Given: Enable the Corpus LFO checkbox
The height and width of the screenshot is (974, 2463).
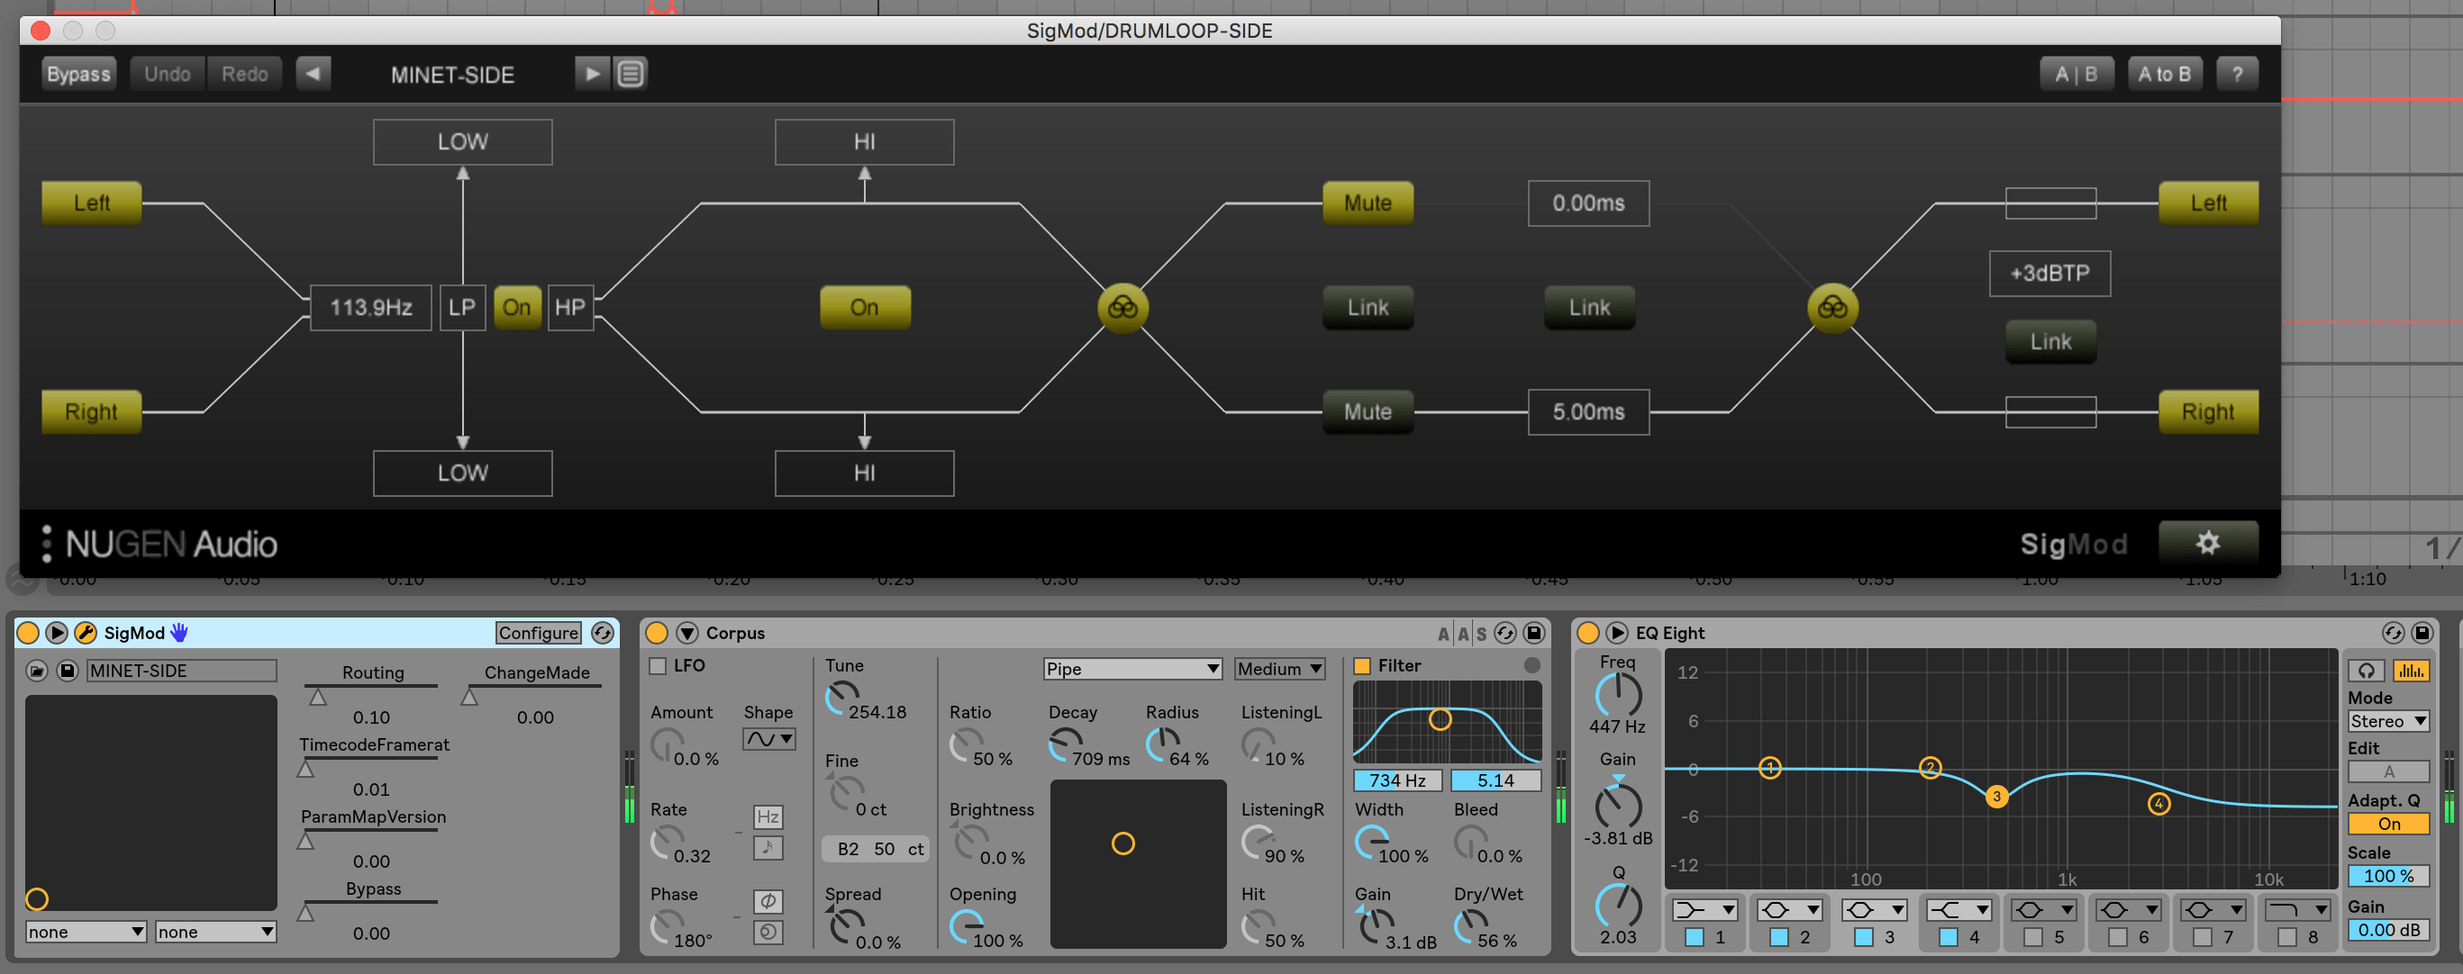Looking at the screenshot, I should click(x=658, y=666).
